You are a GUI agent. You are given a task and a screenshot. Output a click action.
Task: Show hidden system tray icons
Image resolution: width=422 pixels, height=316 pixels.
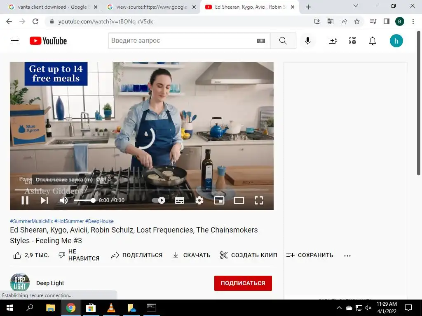coord(339,308)
